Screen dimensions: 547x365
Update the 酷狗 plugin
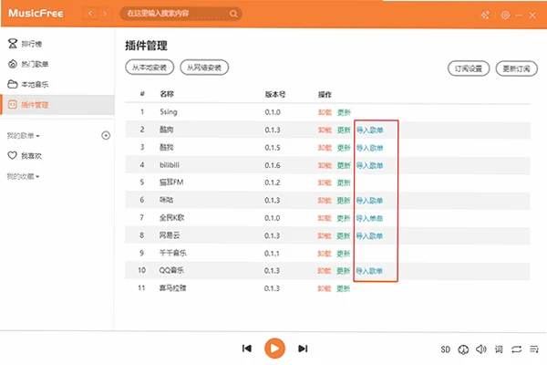click(x=344, y=130)
